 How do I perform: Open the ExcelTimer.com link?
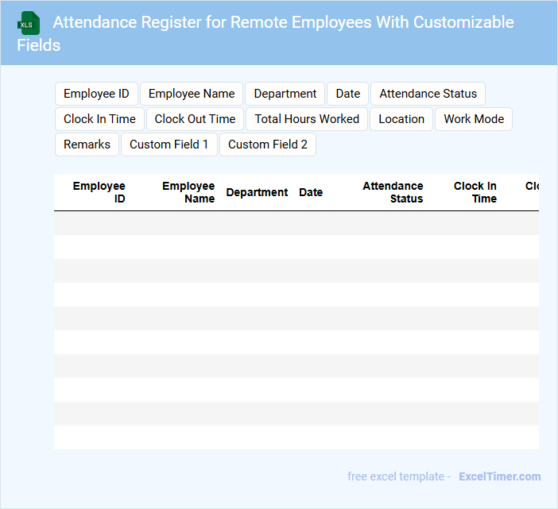499,476
